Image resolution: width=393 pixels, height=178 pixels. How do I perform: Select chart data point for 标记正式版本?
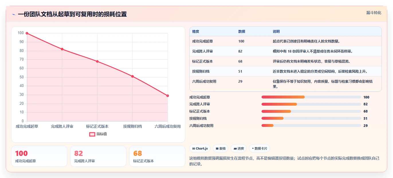coord(97,61)
